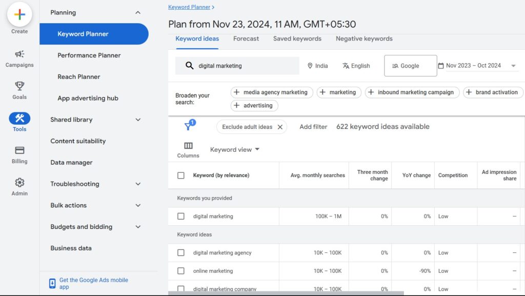Open the filter funnel icon
Screen dimensions: 525x296
[x=188, y=126]
